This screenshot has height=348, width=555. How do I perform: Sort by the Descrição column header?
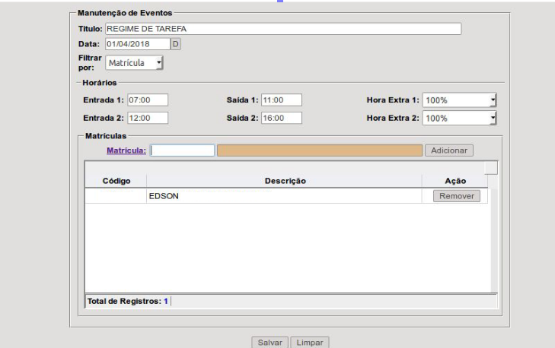click(285, 181)
